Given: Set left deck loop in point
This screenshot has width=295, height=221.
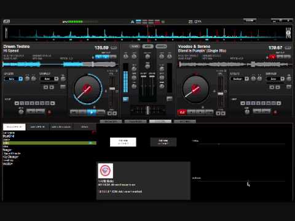Looking at the screenshot, I should point(31,111).
